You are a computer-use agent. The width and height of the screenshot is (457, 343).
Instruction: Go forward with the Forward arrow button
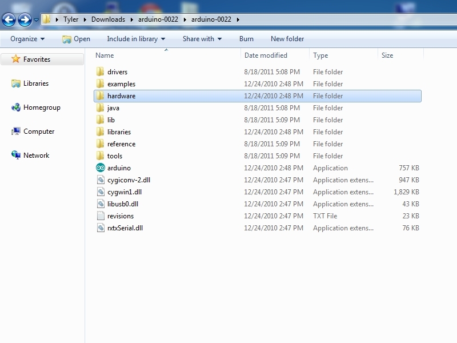(x=25, y=20)
